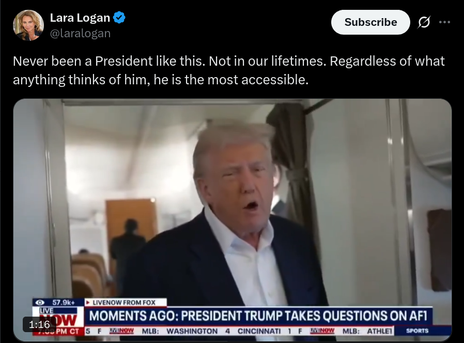This screenshot has height=343, width=464.
Task: Click the LIVENOW FROM FOX label
Action: coord(124,303)
